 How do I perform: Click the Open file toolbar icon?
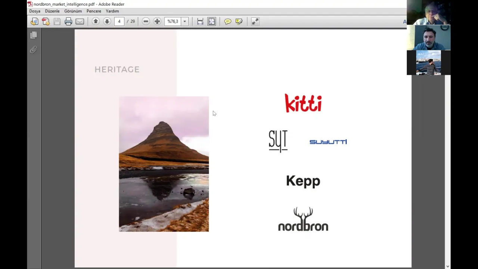point(34,22)
